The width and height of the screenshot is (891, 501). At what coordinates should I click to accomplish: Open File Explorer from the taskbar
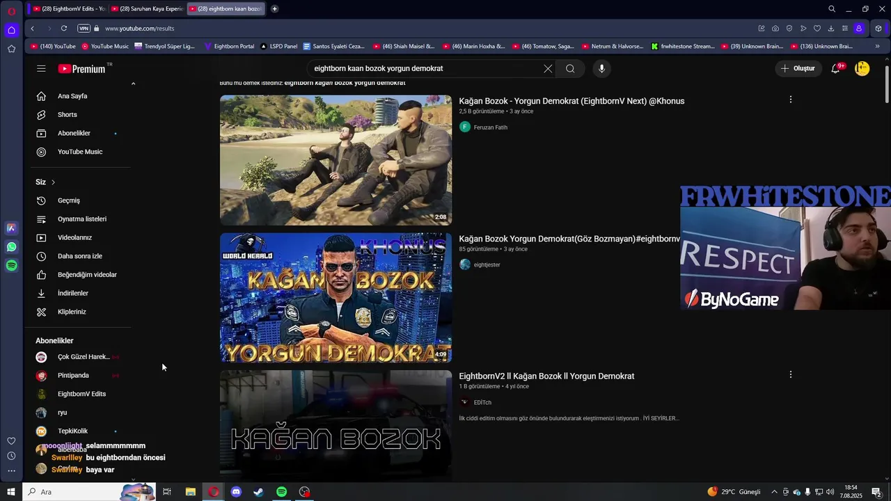[190, 492]
